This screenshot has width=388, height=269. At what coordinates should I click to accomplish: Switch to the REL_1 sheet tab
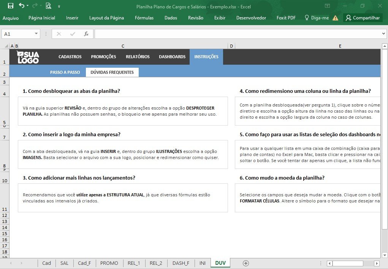pos(134,263)
